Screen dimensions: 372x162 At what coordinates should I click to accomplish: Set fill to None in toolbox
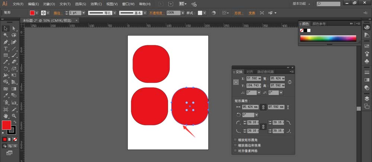coord(15,139)
